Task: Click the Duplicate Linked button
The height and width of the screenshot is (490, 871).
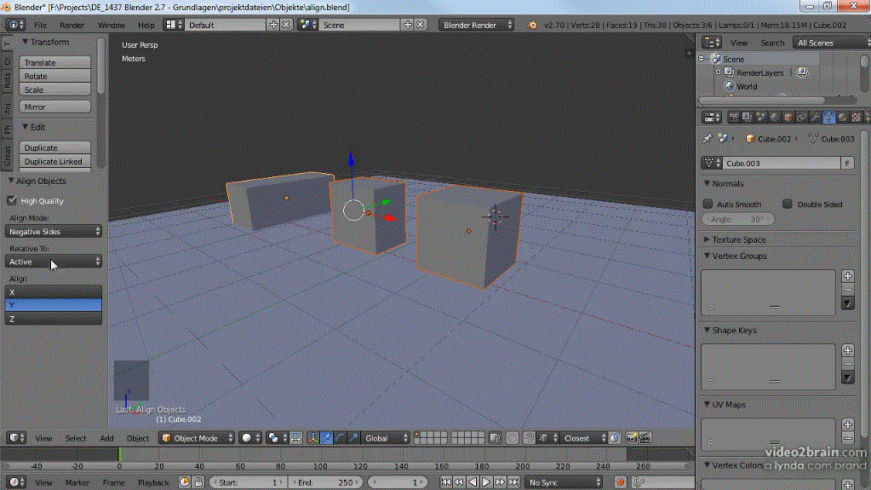Action: [55, 161]
